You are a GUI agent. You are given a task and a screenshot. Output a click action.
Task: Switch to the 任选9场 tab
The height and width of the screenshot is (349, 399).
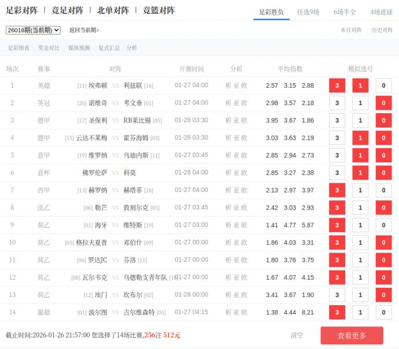coord(308,12)
